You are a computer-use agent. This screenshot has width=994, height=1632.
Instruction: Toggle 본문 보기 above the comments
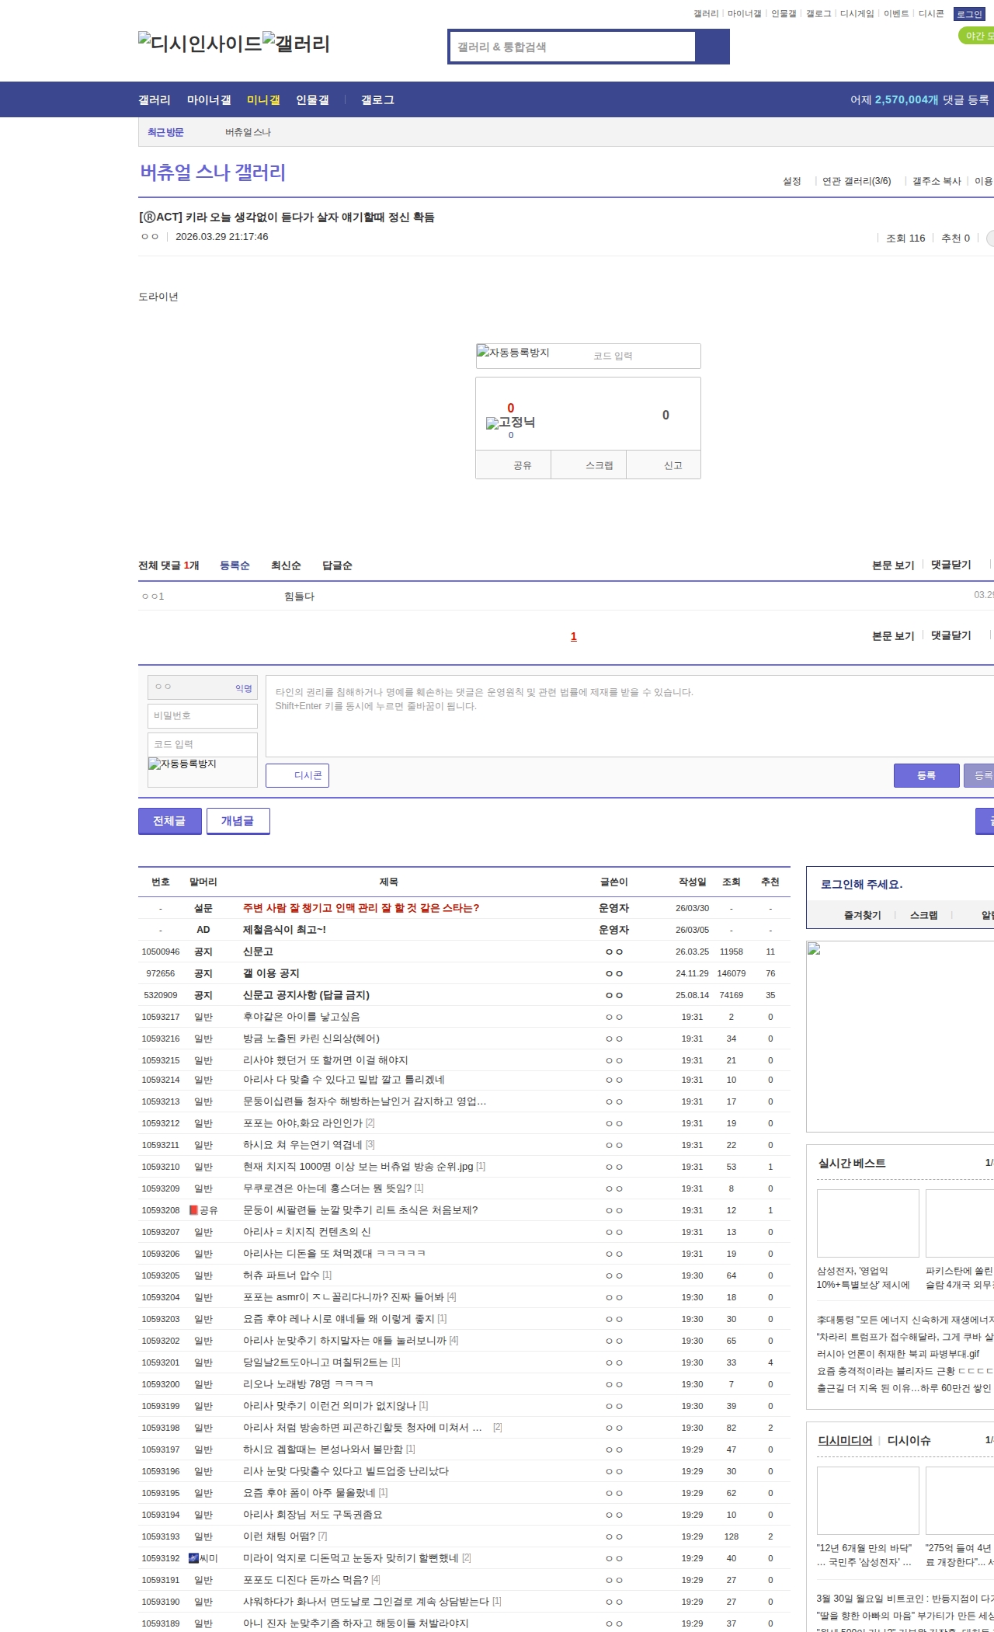(892, 565)
